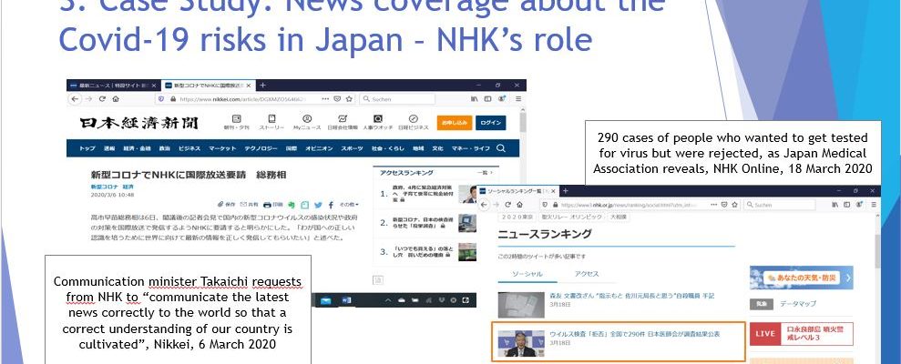
Task: Open Nikkei Myニュース icon
Action: pos(307,122)
